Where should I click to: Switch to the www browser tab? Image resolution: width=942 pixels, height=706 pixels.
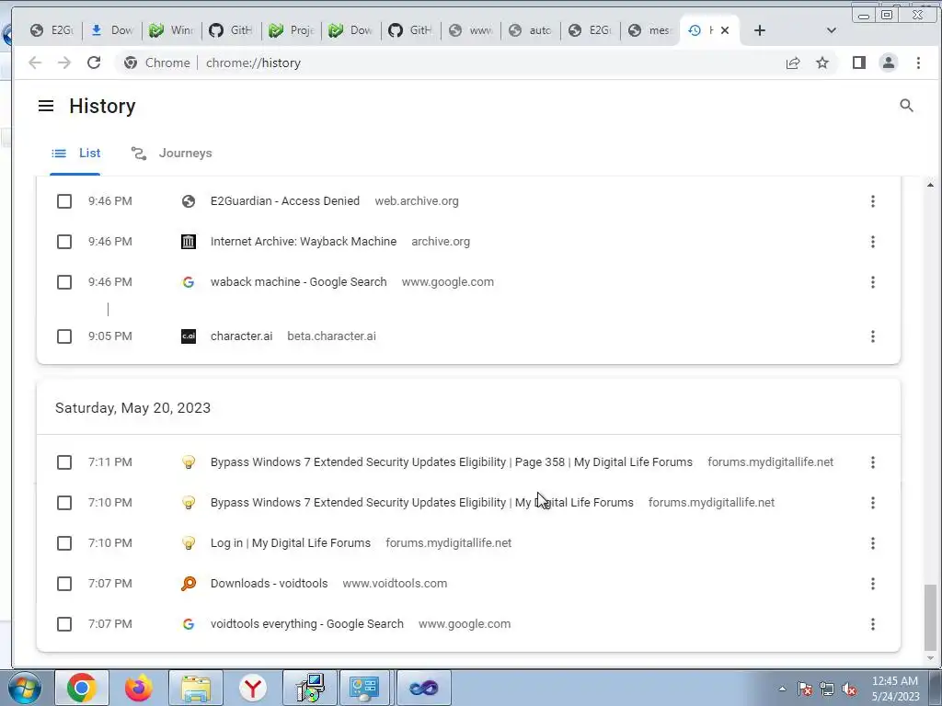471,30
